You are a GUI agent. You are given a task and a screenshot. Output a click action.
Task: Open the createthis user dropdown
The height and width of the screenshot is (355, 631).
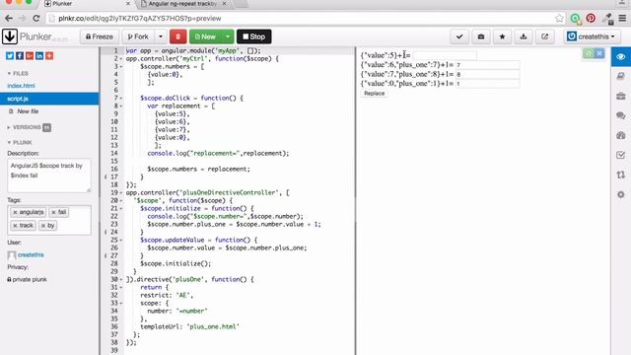click(592, 36)
